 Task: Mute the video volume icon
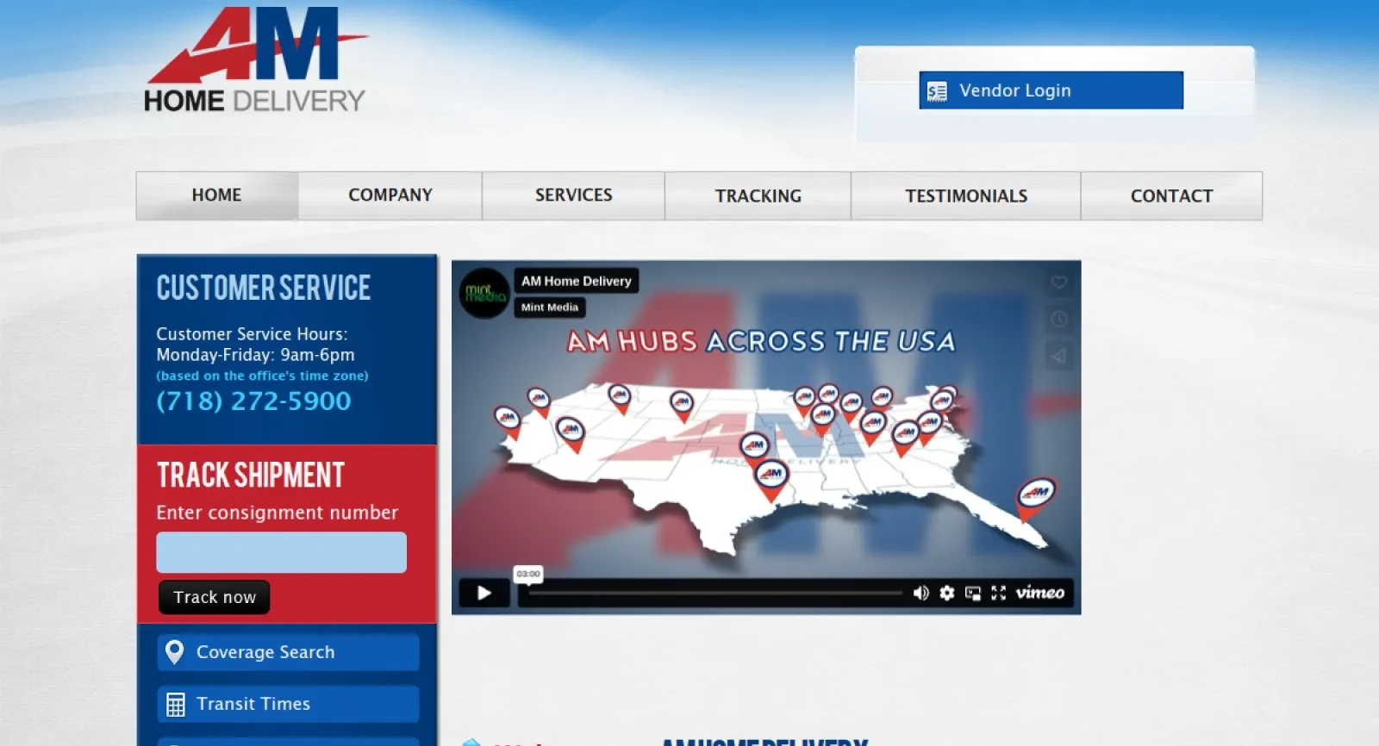tap(920, 593)
